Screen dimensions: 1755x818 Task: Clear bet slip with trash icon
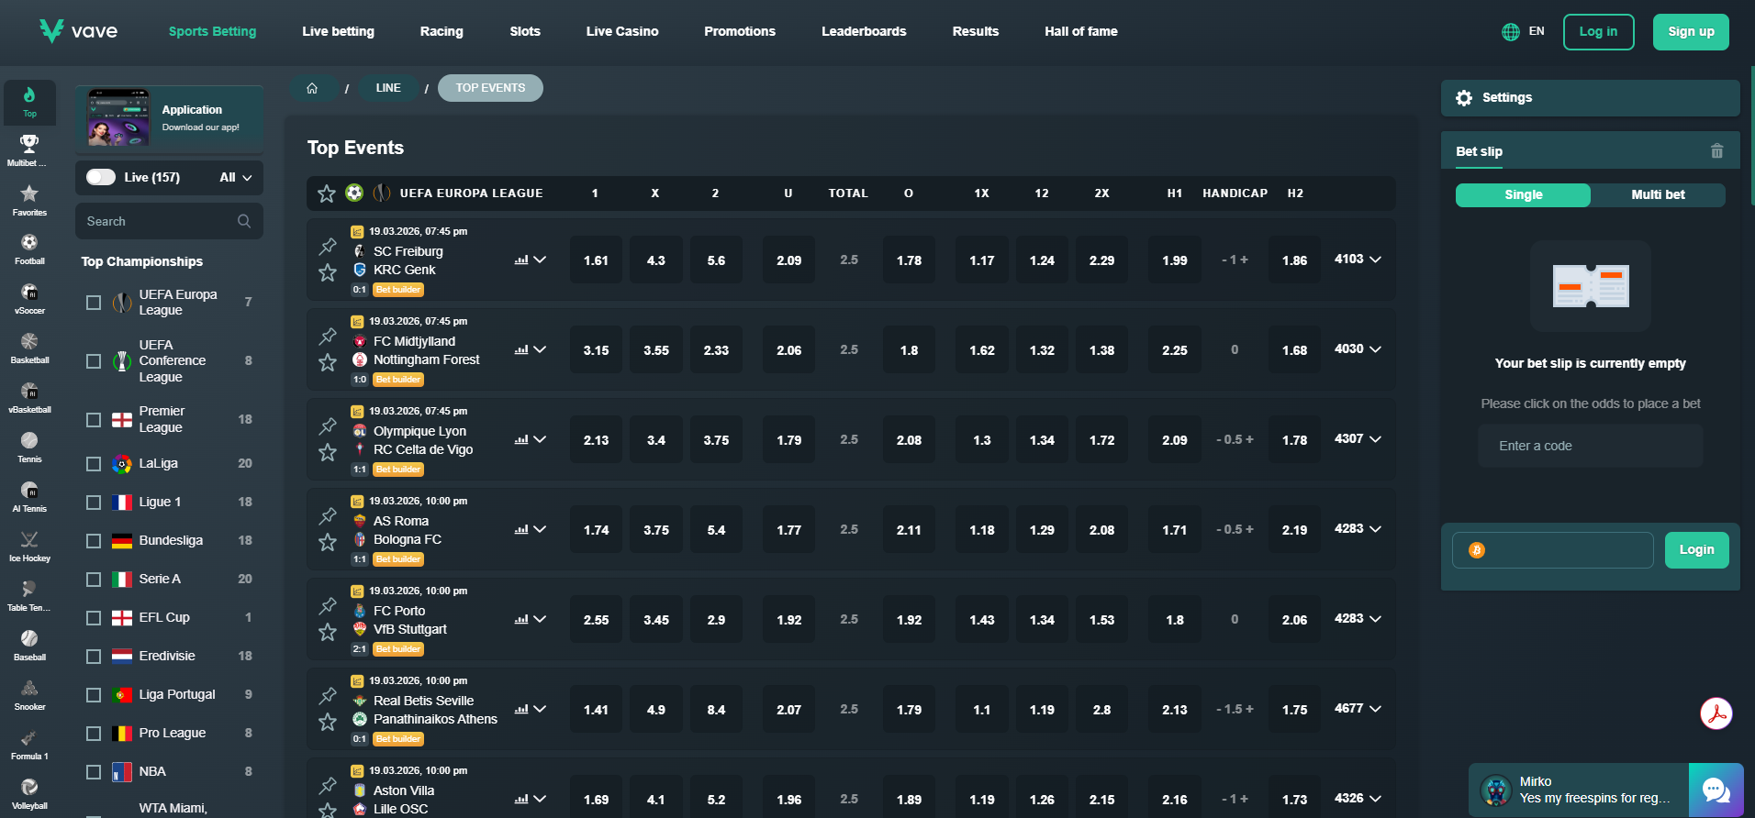[x=1716, y=151]
